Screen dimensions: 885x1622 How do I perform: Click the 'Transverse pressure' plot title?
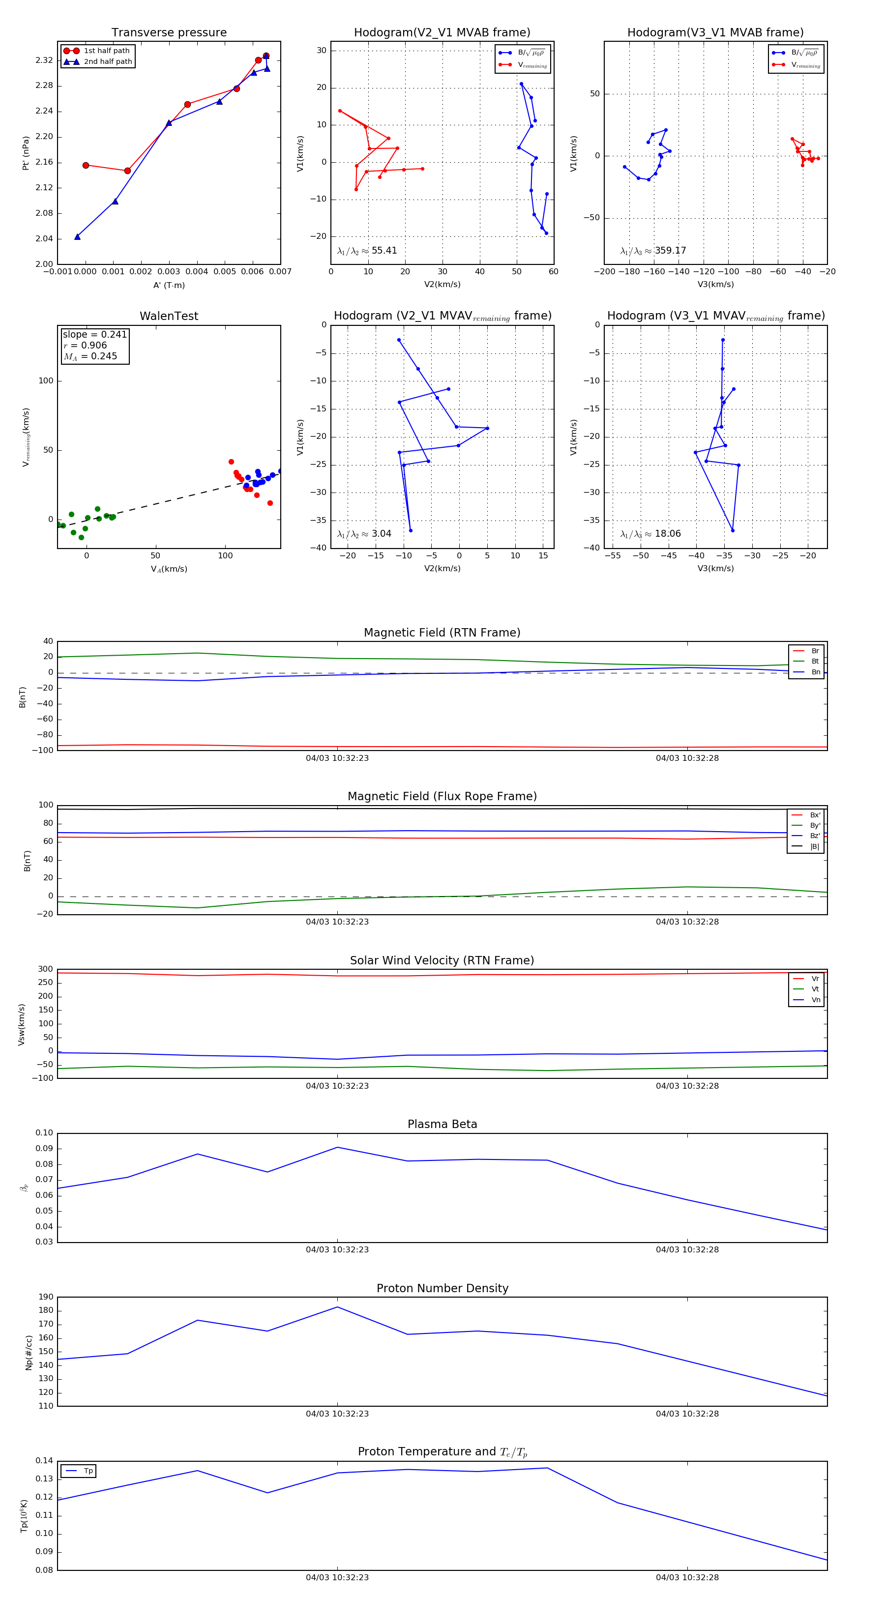169,33
